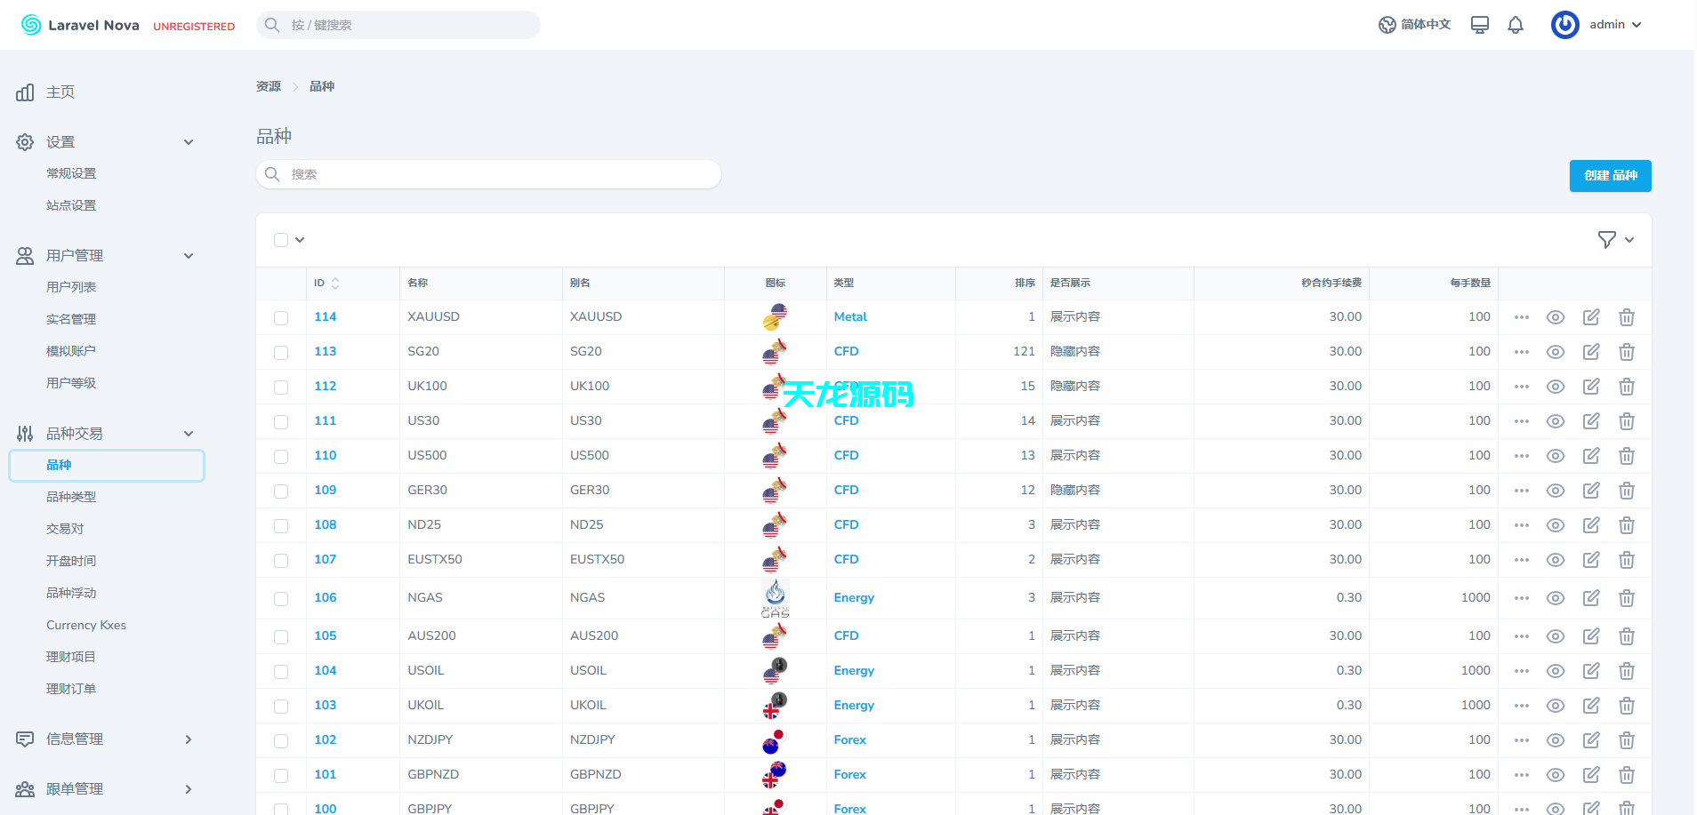Open record 114 via its ID link
The height and width of the screenshot is (815, 1697).
click(x=326, y=316)
